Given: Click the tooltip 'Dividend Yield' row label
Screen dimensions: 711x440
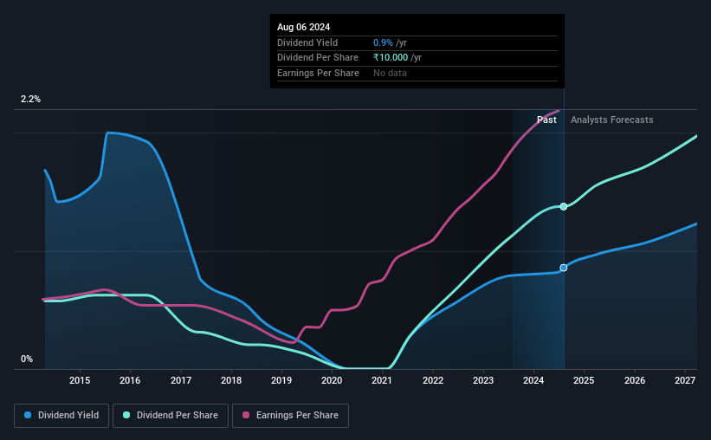Looking at the screenshot, I should [307, 42].
